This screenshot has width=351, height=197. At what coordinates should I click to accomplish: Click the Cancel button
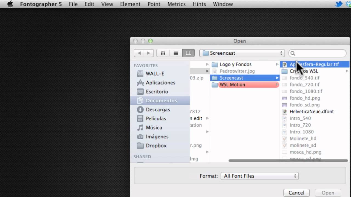coord(296,193)
